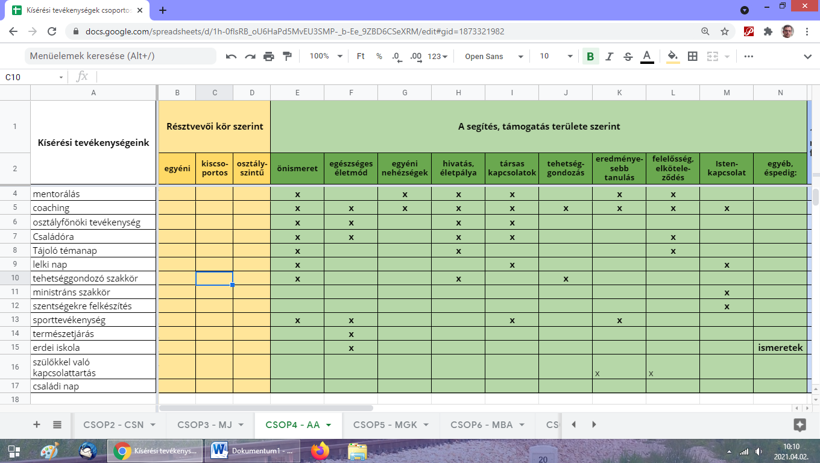Open zoom level dropdown 100%

326,56
